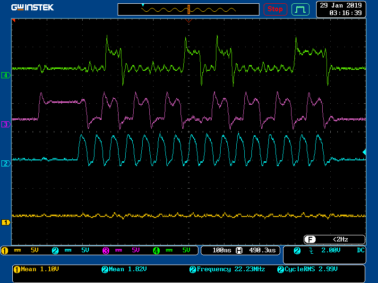Toggle acquisition with the Stop indicator
The image size is (378, 283).
point(275,9)
